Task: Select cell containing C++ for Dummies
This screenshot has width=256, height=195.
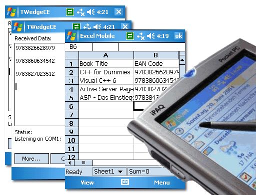Action: (106, 72)
